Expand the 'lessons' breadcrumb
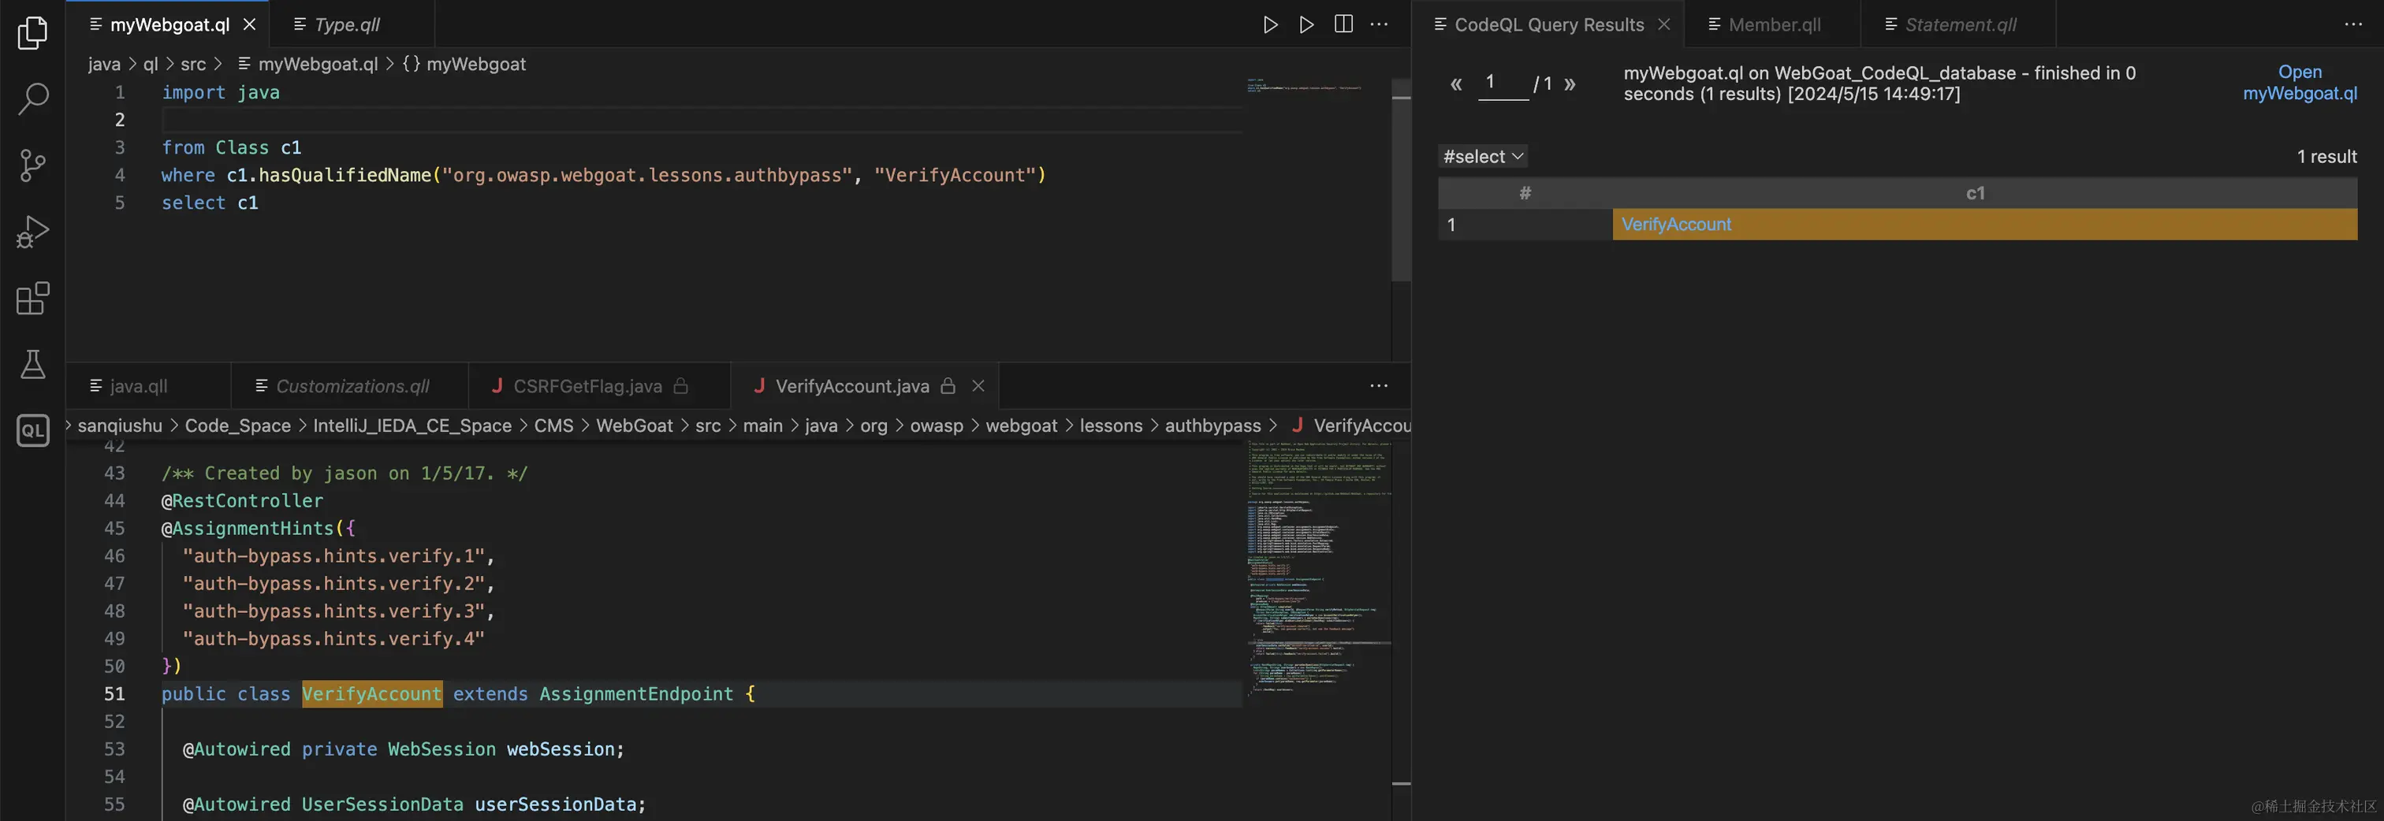Screen dimensions: 2384x821 [1111, 425]
